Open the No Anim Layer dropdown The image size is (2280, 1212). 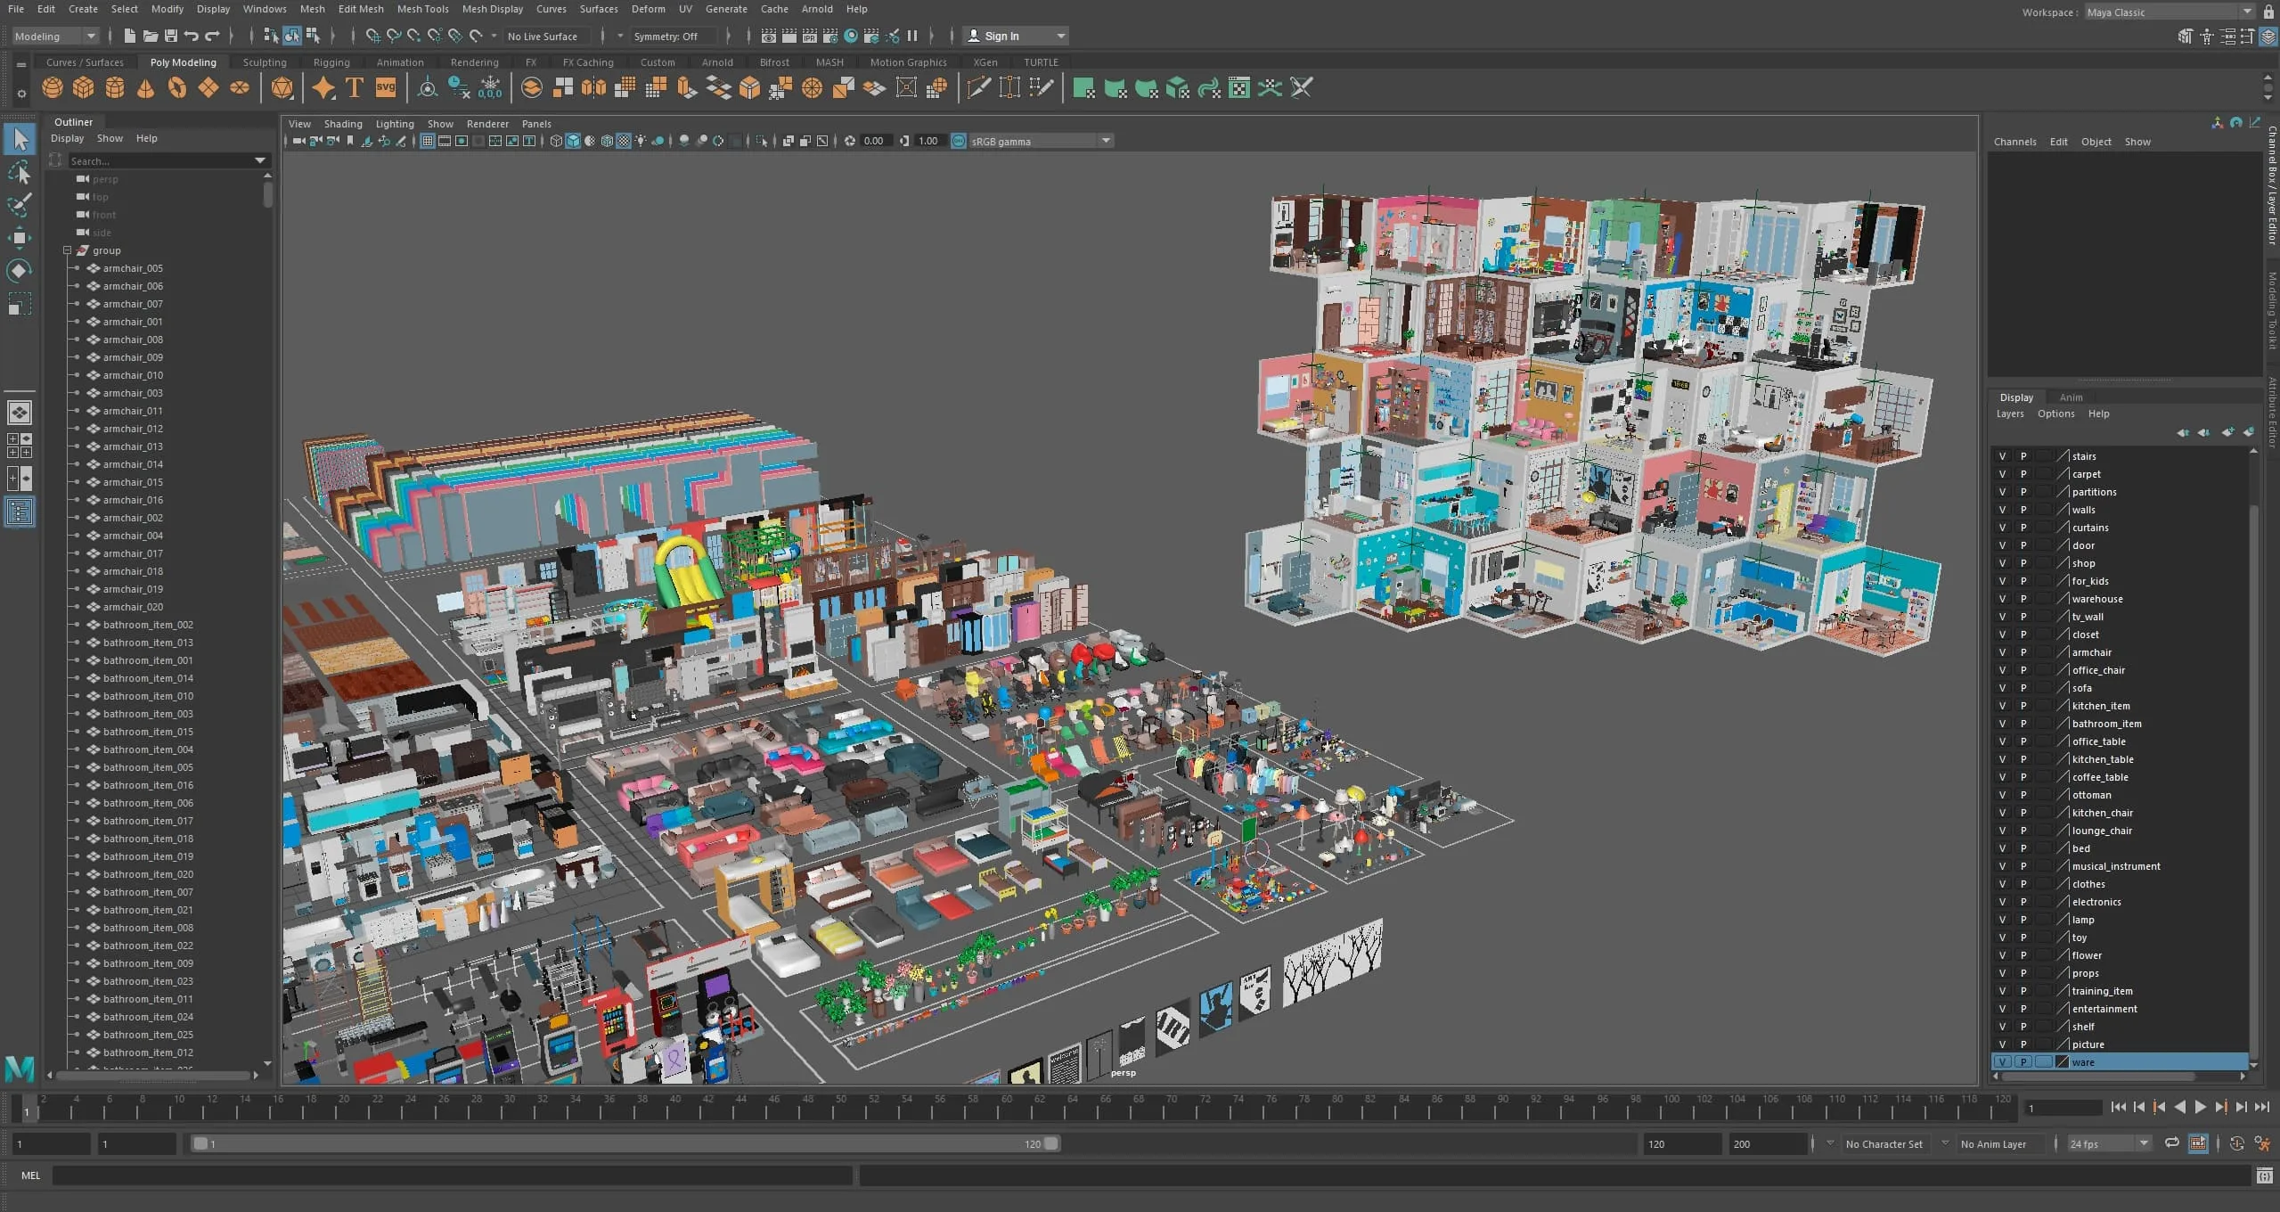click(1946, 1143)
